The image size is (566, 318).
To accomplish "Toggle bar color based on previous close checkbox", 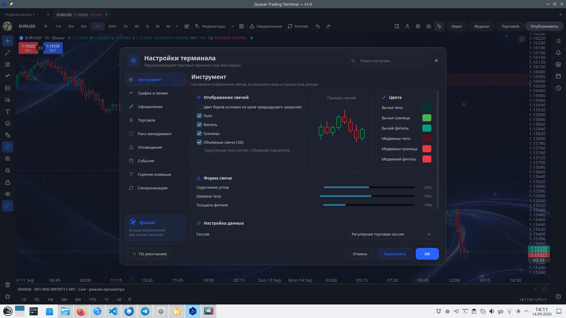I will click(x=199, y=107).
